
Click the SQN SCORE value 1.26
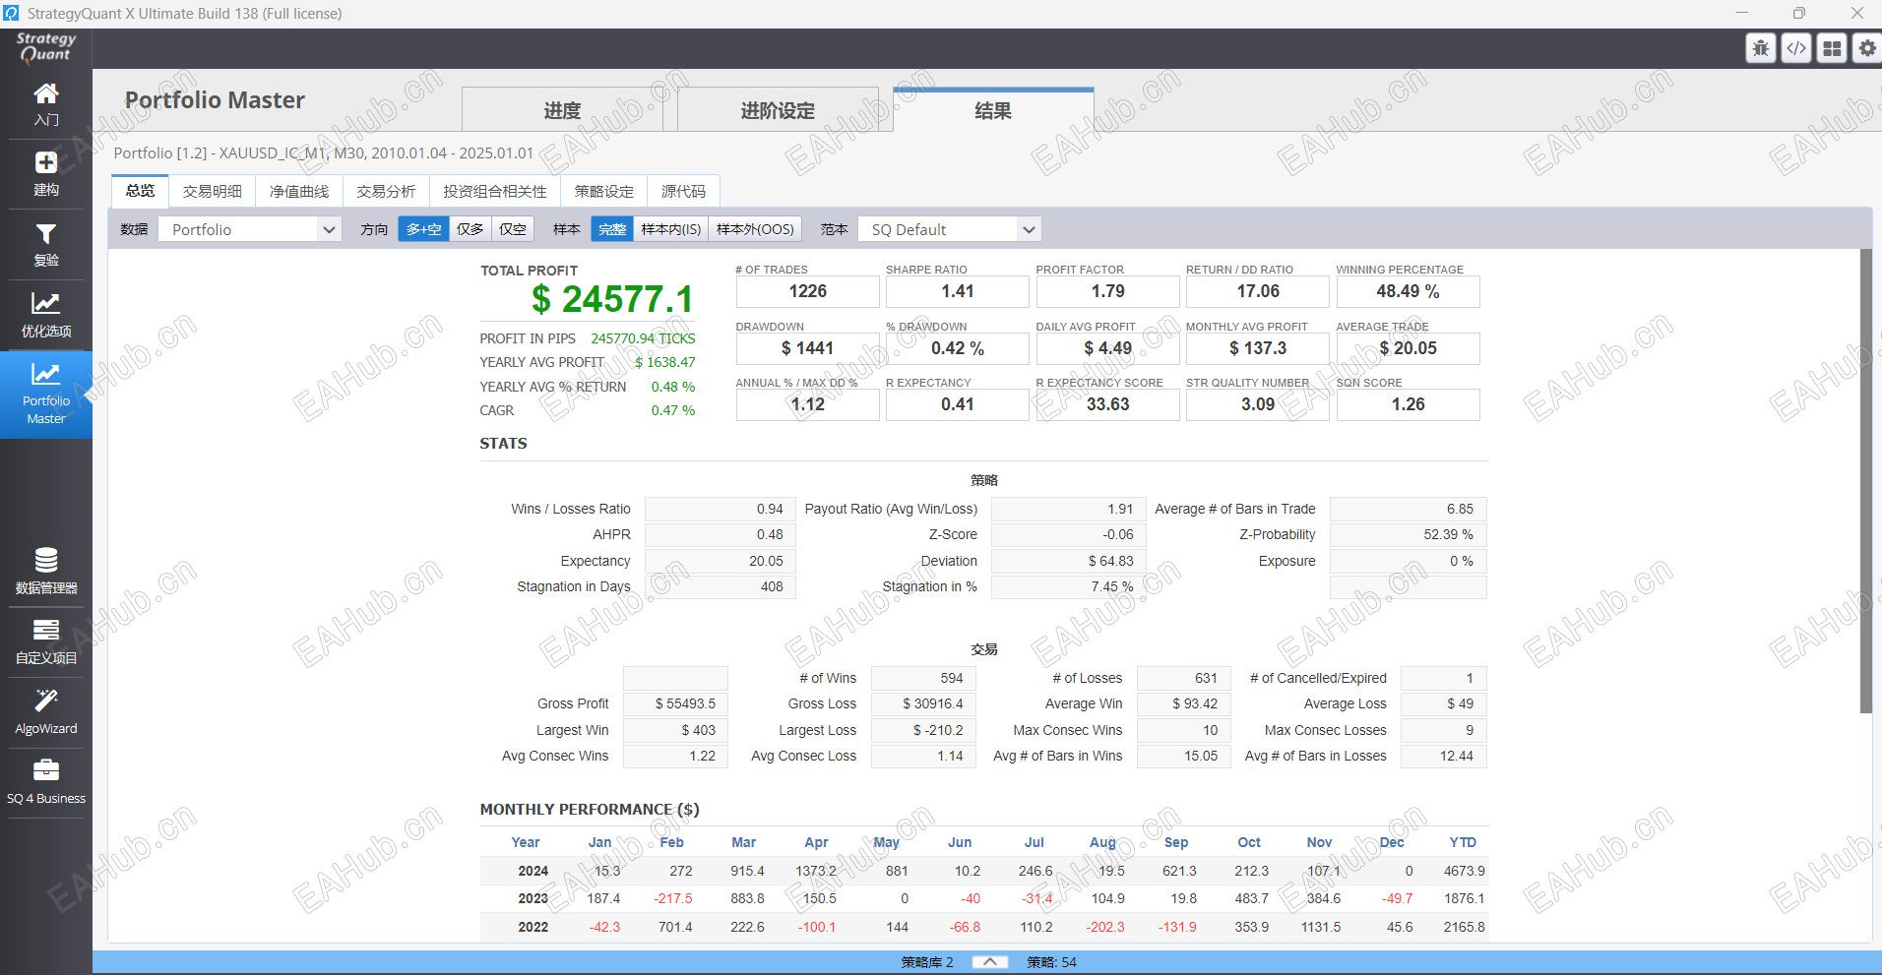[x=1409, y=404]
